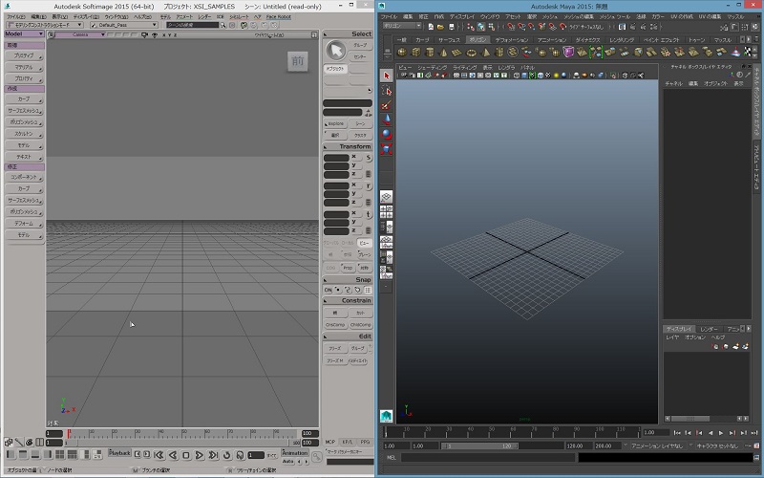
Task: Collapse the Constrain panel in Softimage
Action: [326, 301]
